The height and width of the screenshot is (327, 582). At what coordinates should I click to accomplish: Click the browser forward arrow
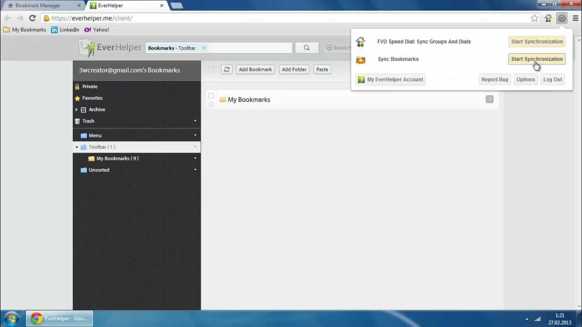coord(20,18)
